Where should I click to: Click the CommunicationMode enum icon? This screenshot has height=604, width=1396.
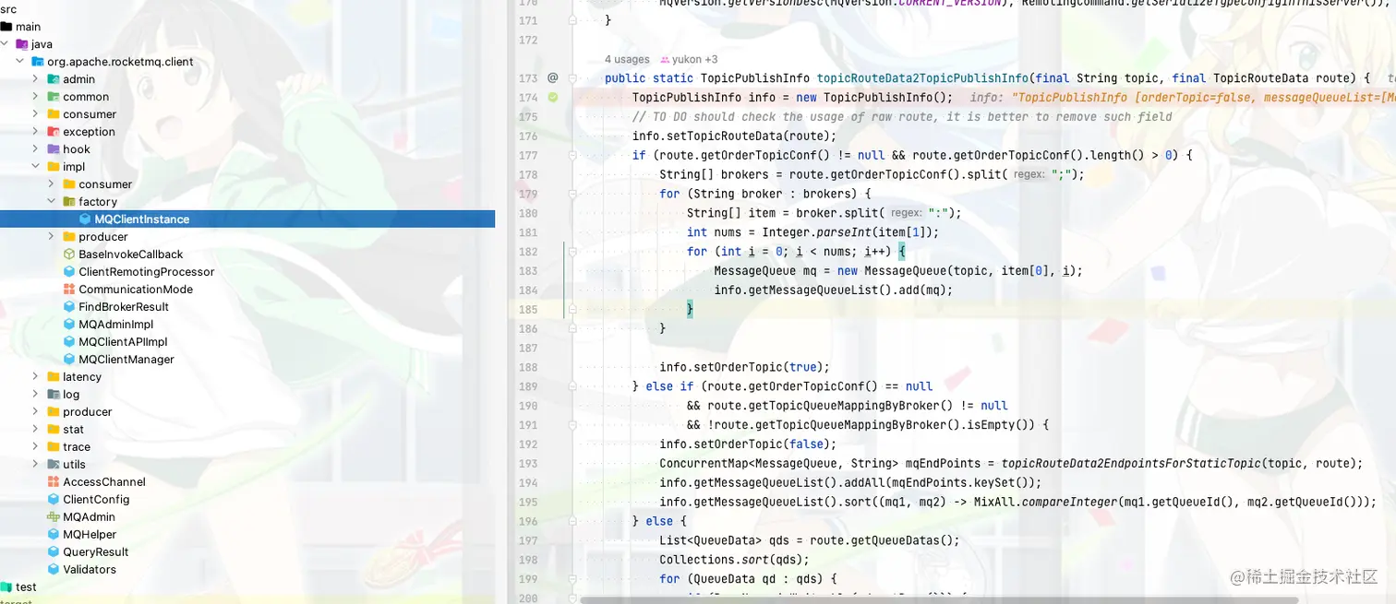[x=69, y=290]
